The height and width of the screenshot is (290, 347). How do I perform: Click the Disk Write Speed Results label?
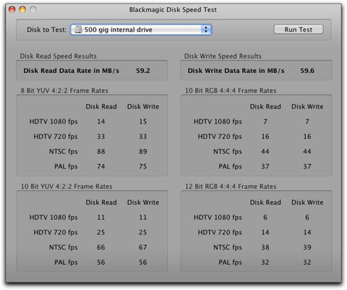[x=223, y=56]
